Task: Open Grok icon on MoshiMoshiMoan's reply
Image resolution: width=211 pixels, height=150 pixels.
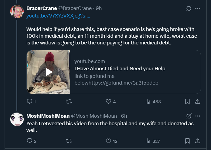Action: pyautogui.click(x=189, y=116)
